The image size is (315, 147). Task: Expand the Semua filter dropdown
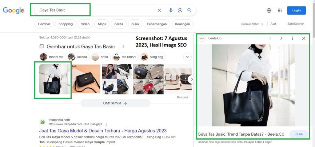252,24
